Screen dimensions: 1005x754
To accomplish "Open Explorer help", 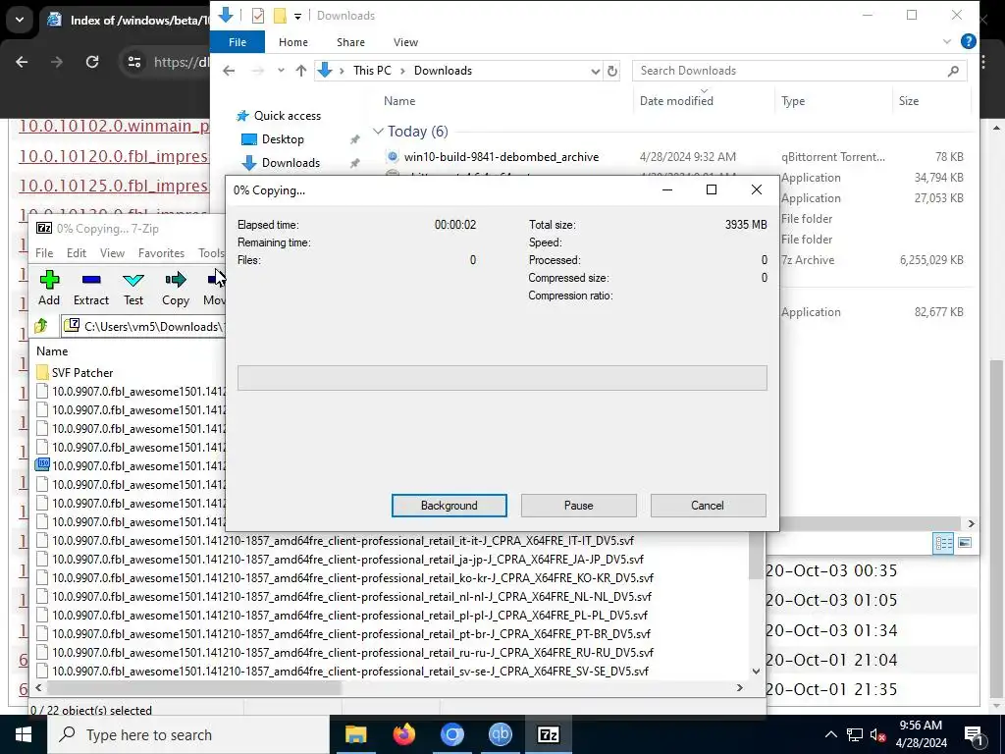I will coord(968,41).
